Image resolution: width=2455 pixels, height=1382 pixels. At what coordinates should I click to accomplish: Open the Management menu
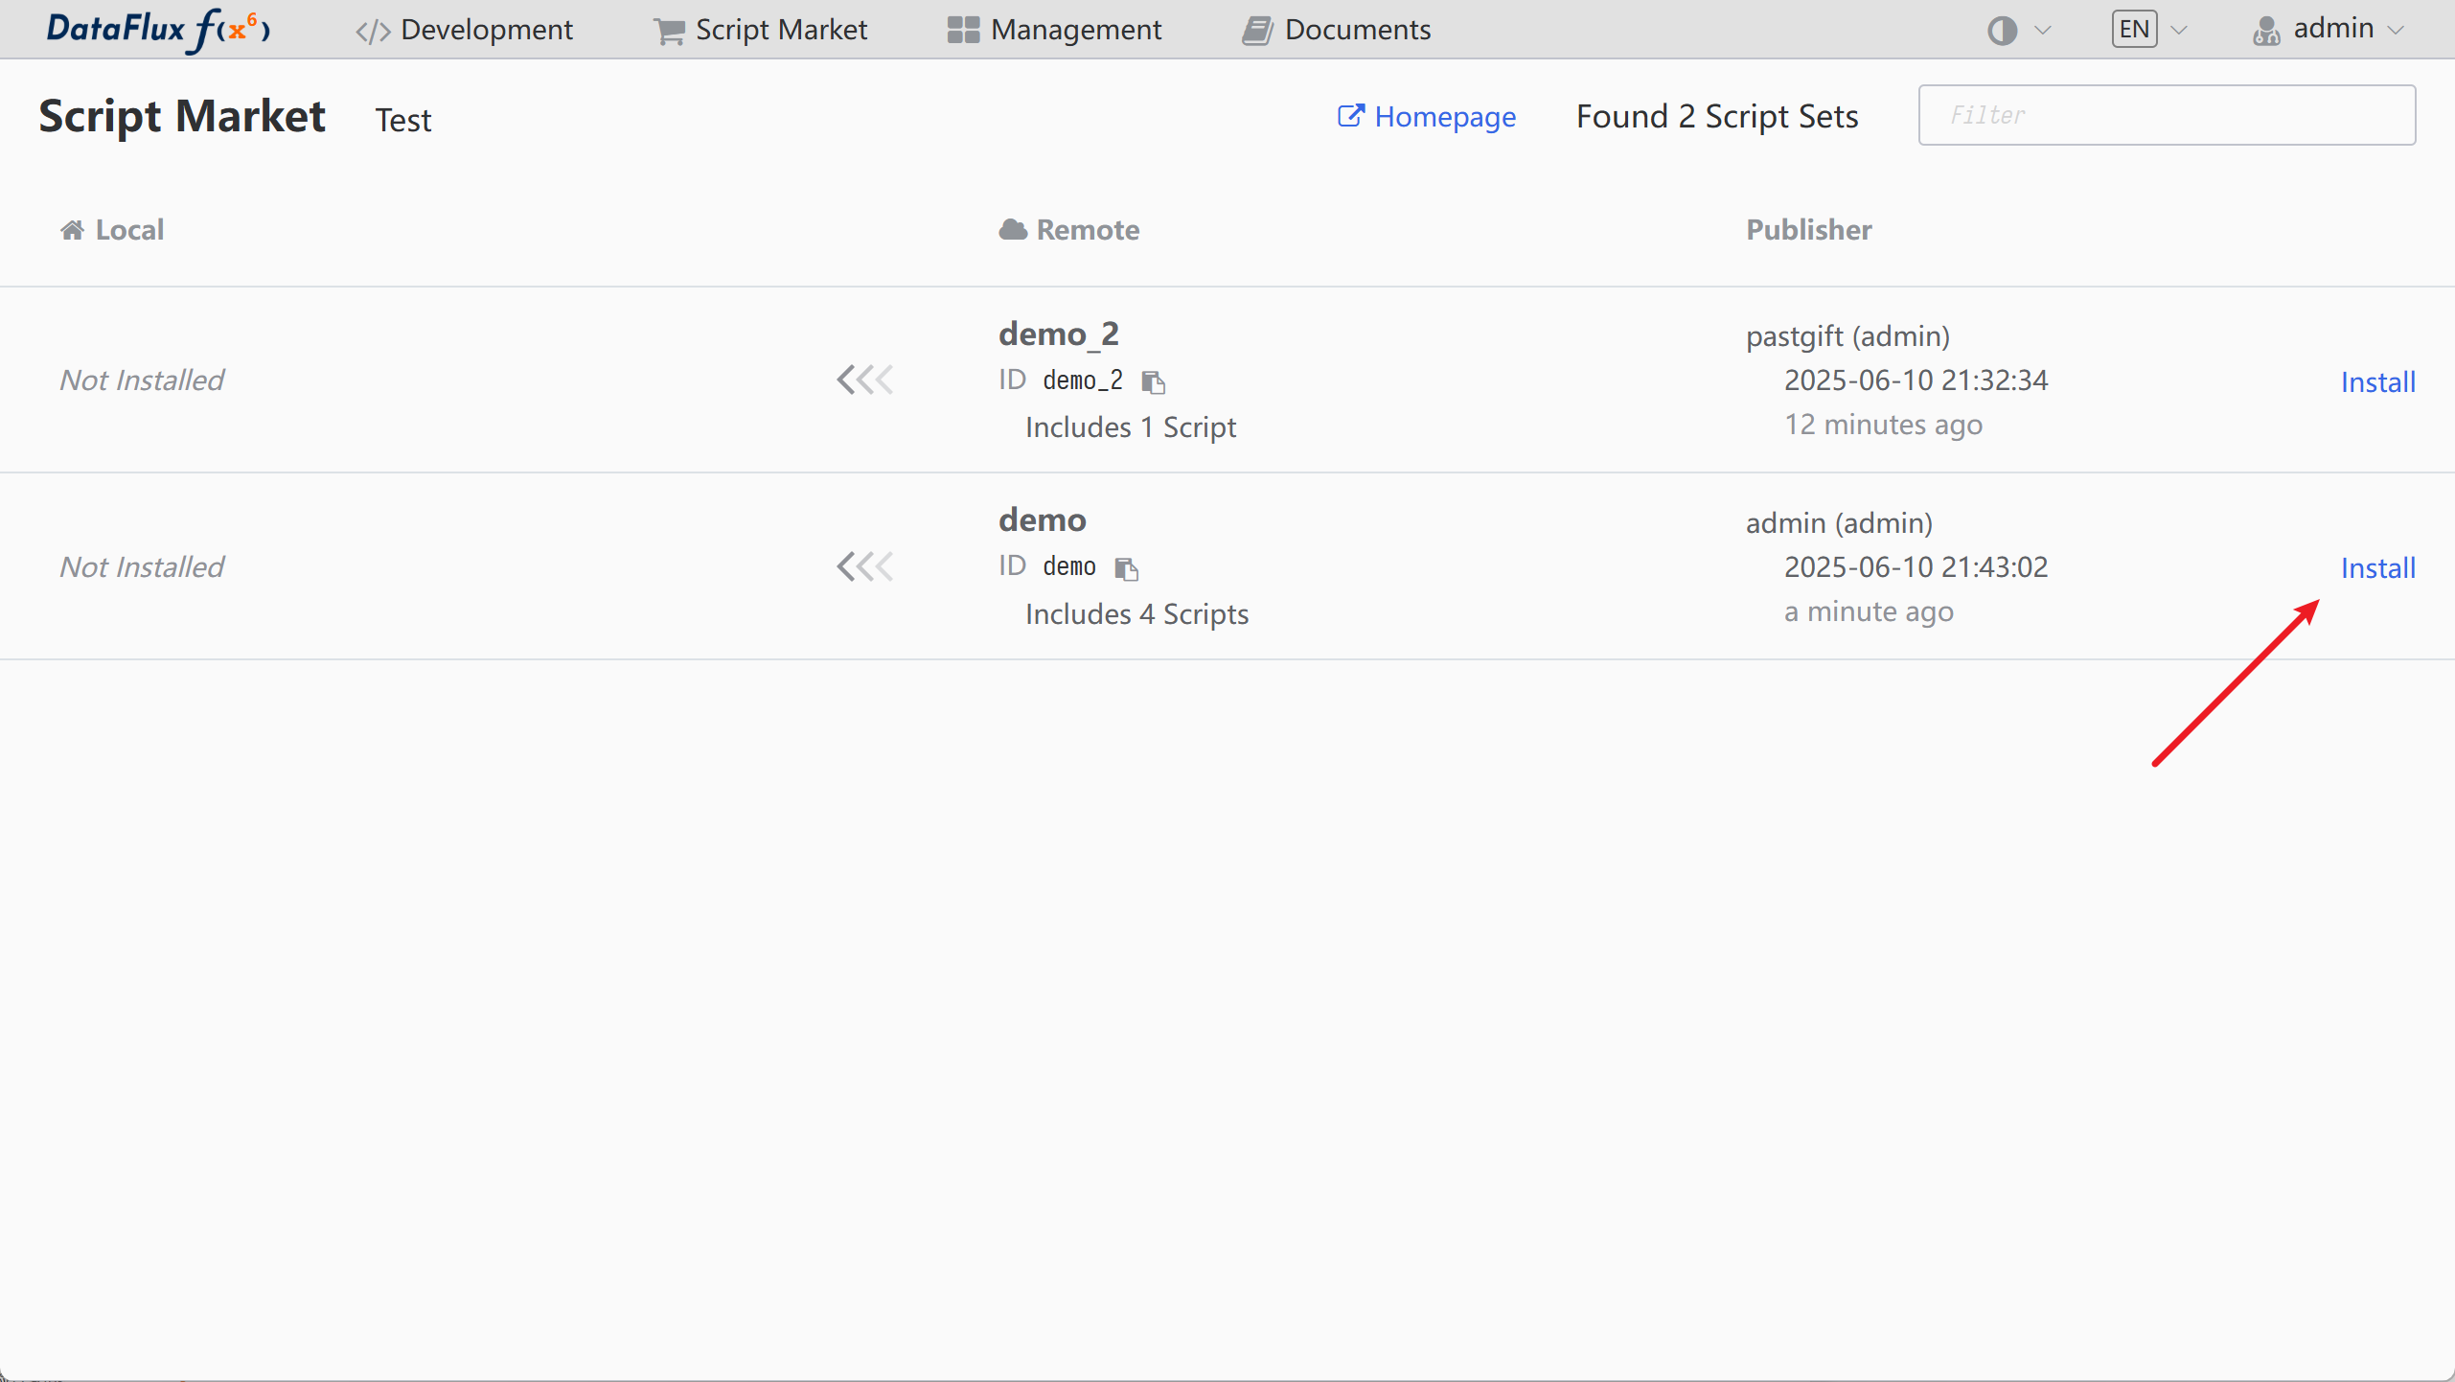tap(1055, 30)
